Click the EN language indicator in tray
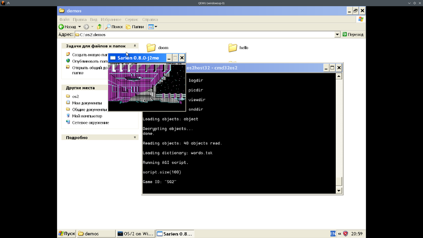423x238 pixels. (333, 234)
